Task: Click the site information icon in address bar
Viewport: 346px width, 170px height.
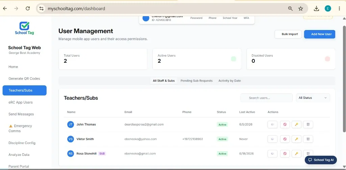Action: pyautogui.click(x=41, y=8)
